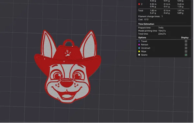The image size is (194, 123).
Task: Click filament 2 model length 0.32 m
Action: [x=153, y=4]
